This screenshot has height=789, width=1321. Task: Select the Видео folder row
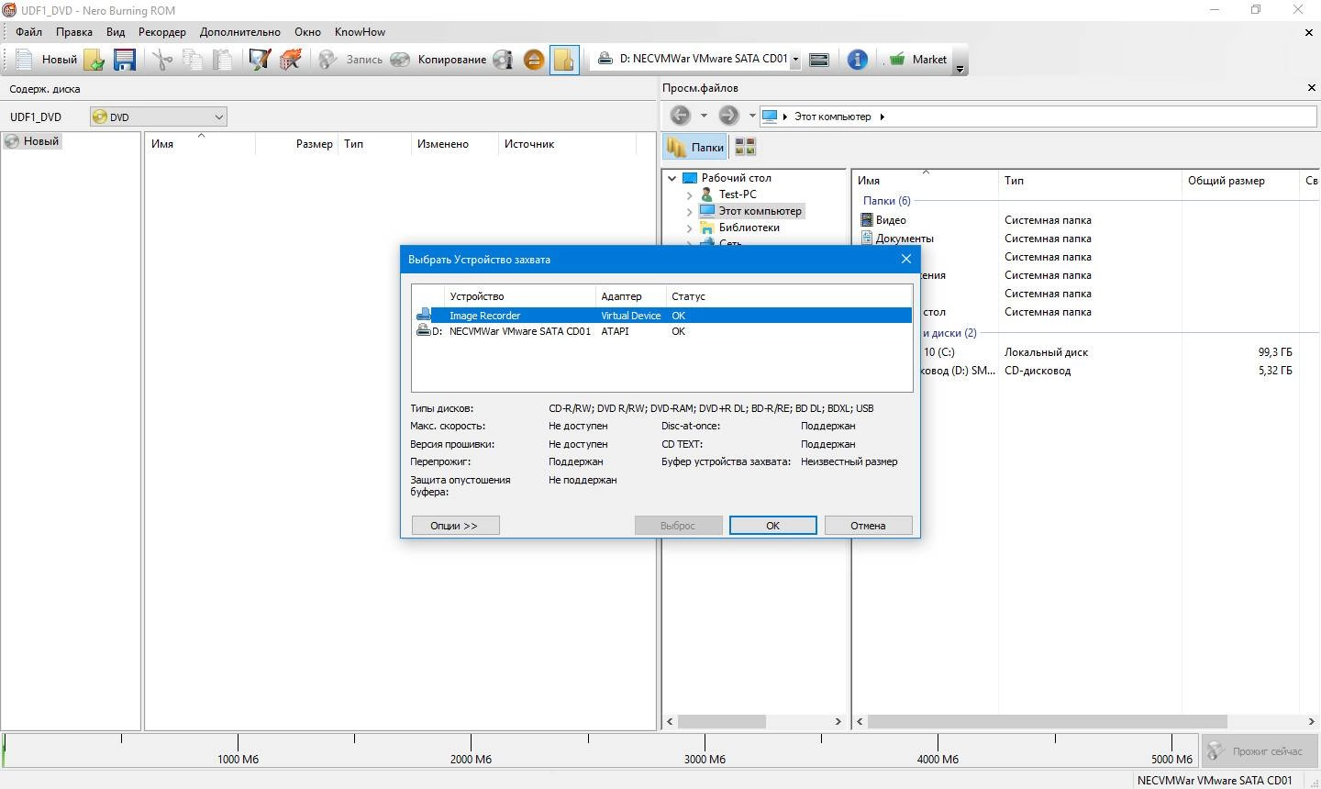[x=890, y=220]
